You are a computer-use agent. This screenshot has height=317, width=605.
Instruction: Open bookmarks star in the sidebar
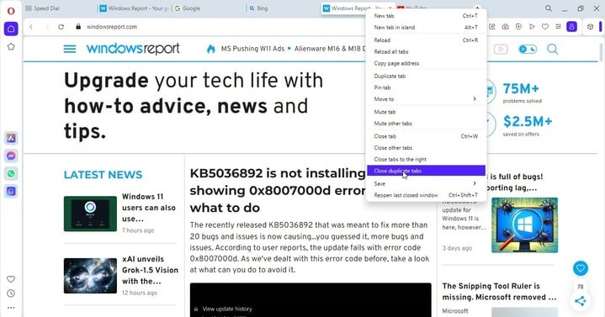(11, 46)
